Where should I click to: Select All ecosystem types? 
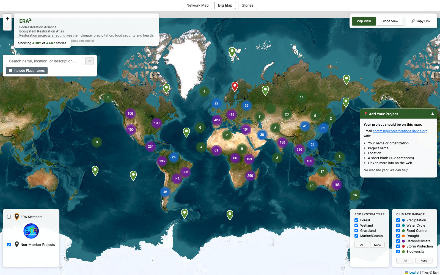[x=362, y=245]
